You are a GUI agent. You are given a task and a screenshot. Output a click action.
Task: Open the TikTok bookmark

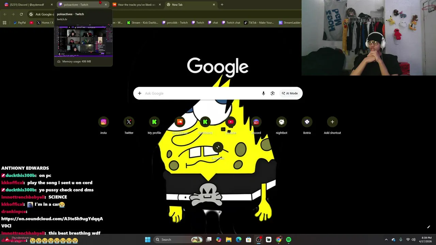point(259,23)
